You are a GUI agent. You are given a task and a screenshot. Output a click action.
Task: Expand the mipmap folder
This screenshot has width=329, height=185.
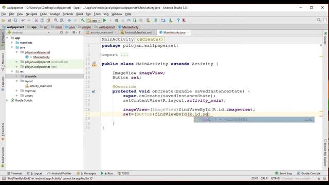(x=17, y=91)
